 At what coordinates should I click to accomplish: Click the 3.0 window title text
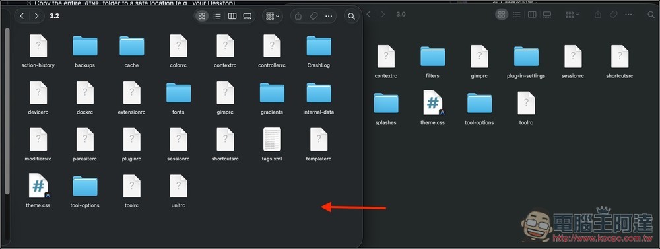[401, 15]
